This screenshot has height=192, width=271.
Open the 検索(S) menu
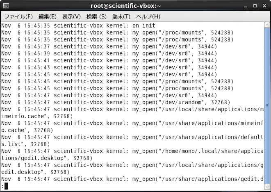[x=96, y=17]
